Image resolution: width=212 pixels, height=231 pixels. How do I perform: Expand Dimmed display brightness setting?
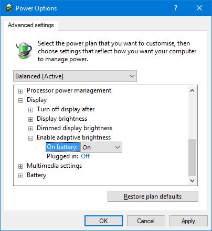click(30, 129)
